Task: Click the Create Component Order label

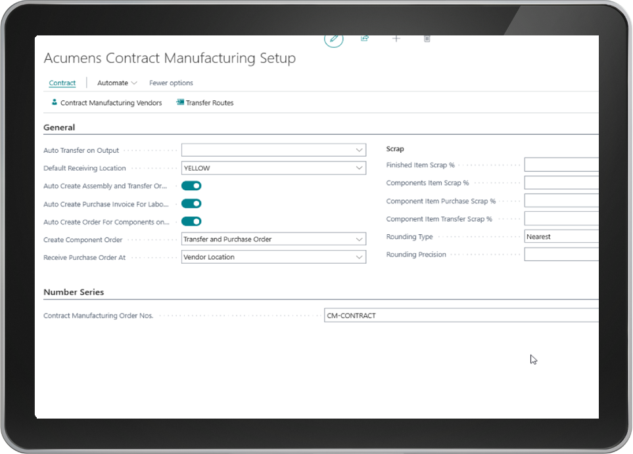Action: point(83,239)
